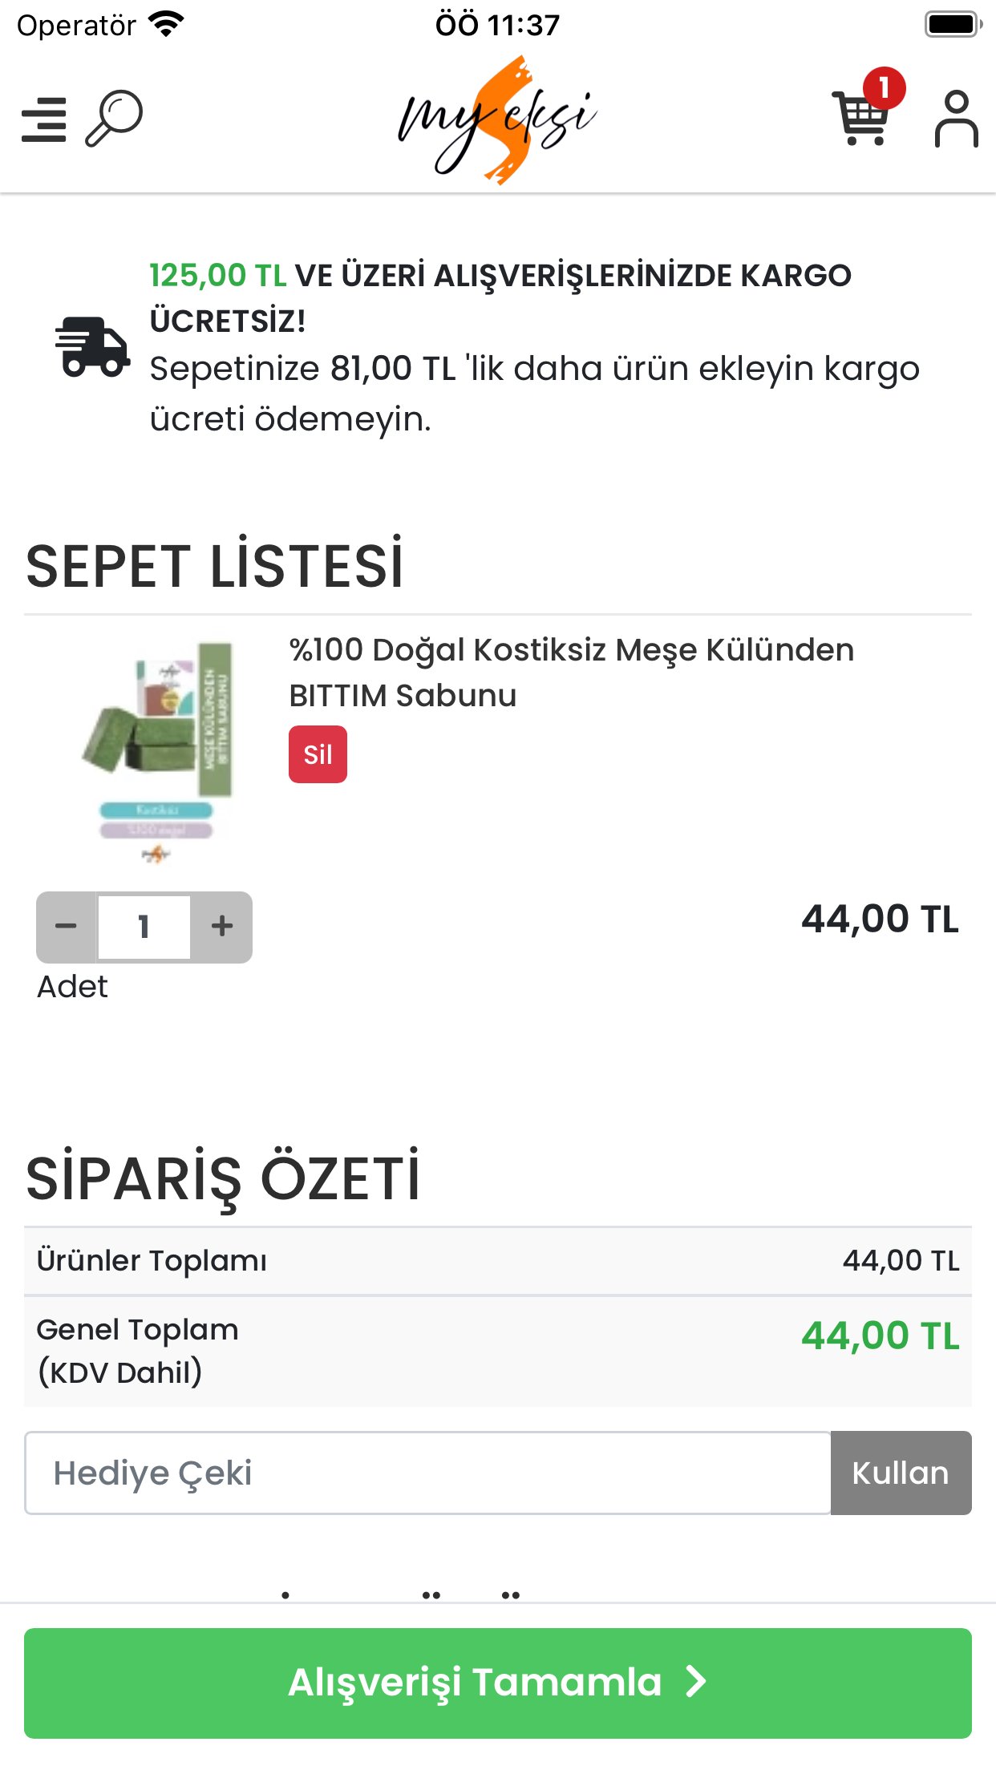Image resolution: width=996 pixels, height=1770 pixels.
Task: Focus the Hediye Çeki input field
Action: point(427,1473)
